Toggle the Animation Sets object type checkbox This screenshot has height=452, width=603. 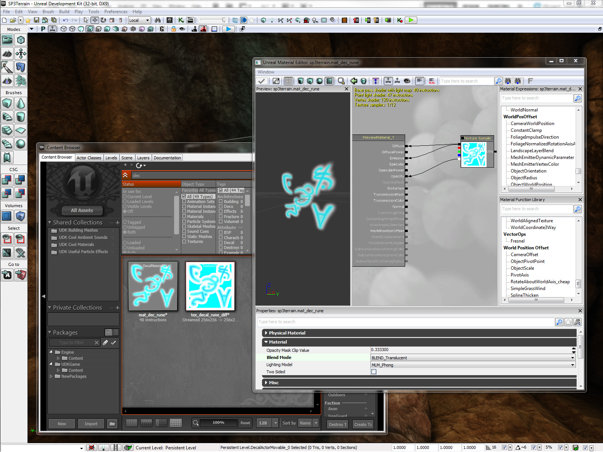[184, 202]
